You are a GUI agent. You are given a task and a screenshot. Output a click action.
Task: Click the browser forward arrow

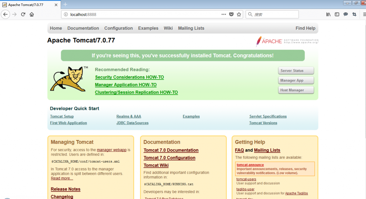pos(14,15)
